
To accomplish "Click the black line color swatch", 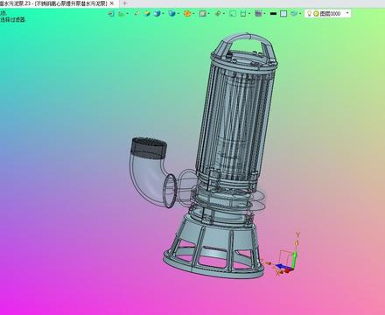I will 273,13.
